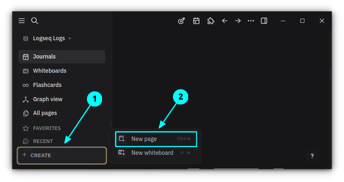Viewport: 344px width, 182px height.
Task: Click the paperclip sync icon
Action: click(x=182, y=21)
